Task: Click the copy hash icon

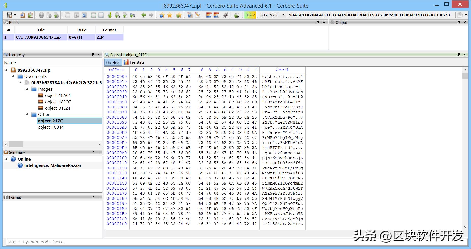Action: point(460,15)
